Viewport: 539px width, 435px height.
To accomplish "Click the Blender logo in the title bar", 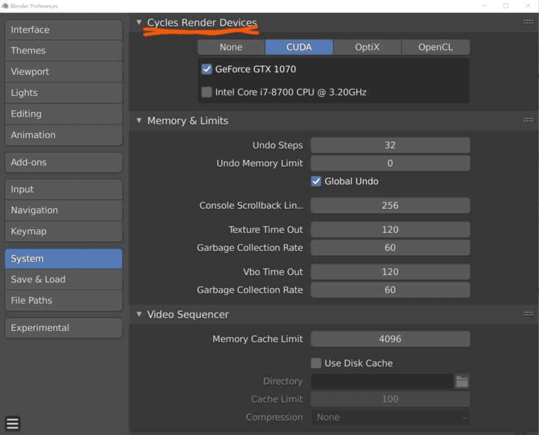I will click(5, 6).
